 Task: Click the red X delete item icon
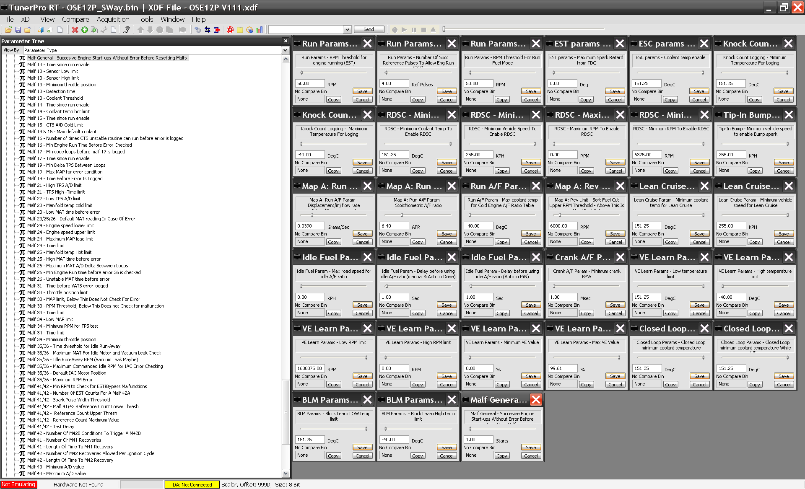75,30
